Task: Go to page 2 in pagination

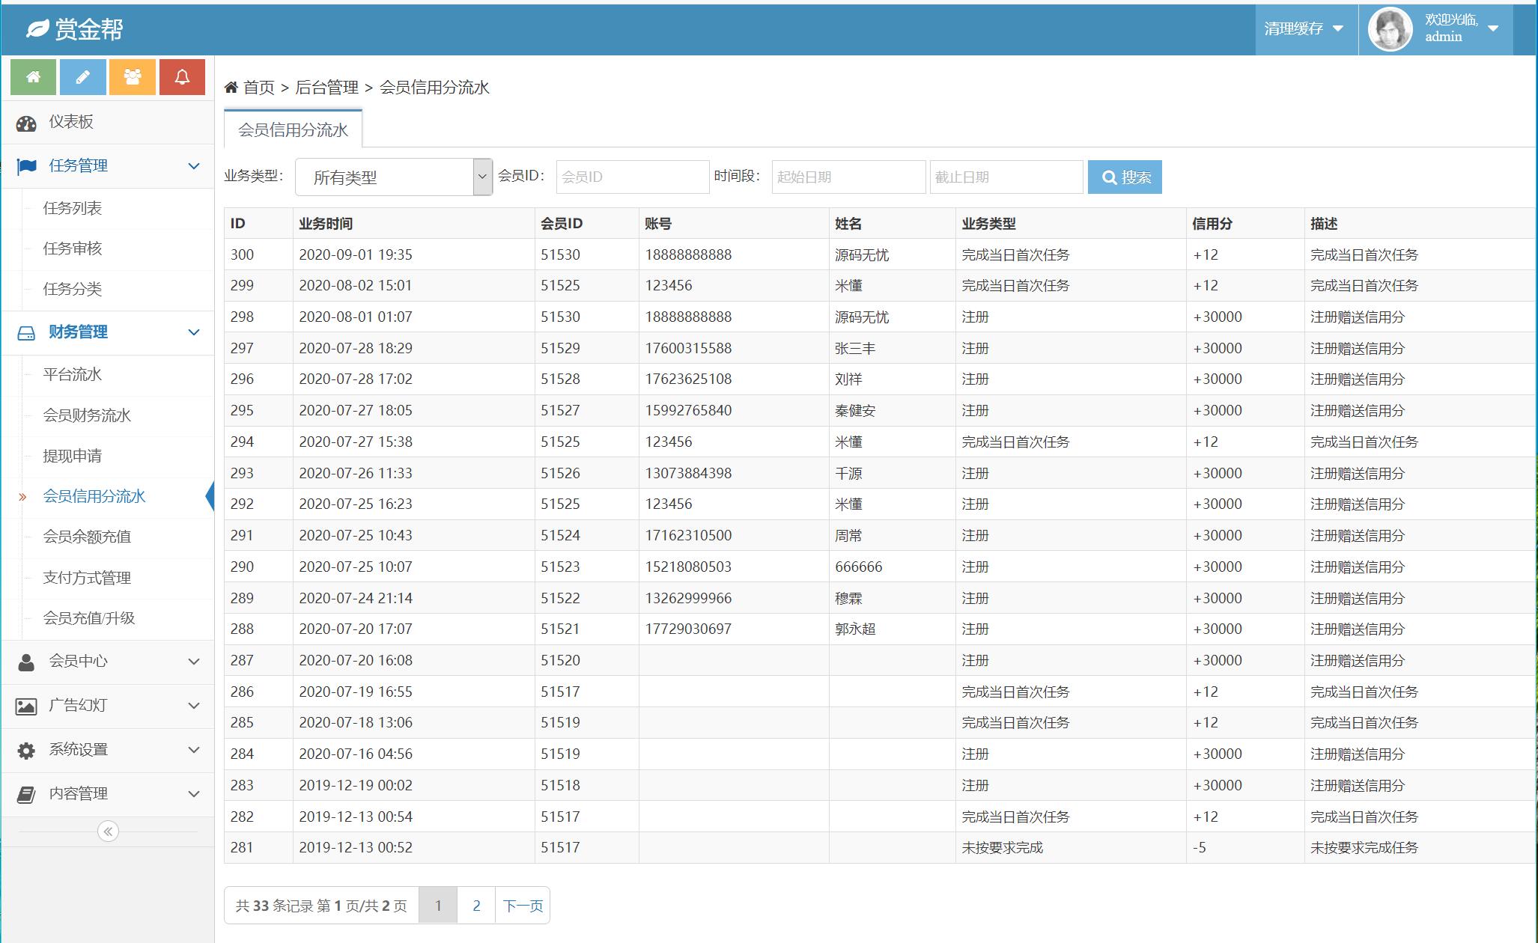Action: [x=476, y=906]
